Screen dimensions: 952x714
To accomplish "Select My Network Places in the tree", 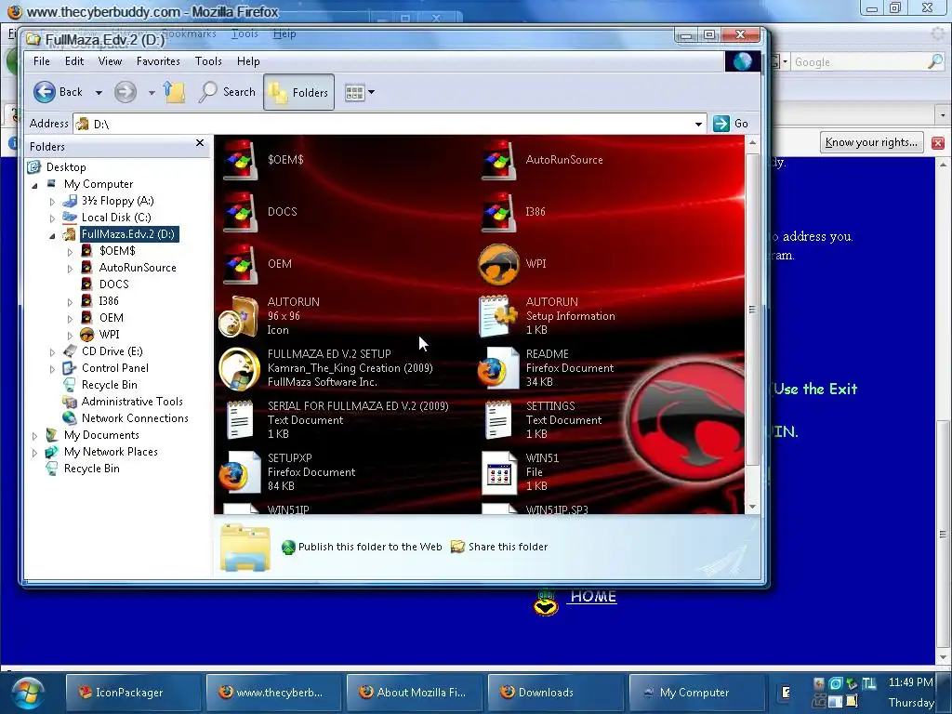I will [x=111, y=452].
